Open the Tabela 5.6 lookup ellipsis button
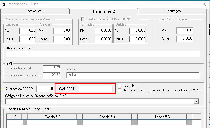Screen dimensions: 210x128 [189, 122]
